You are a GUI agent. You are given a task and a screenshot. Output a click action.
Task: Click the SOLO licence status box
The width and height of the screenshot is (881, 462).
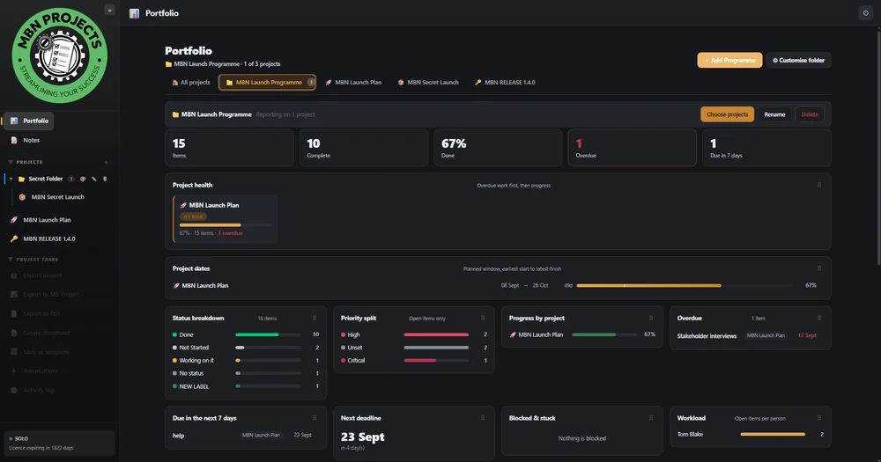tap(60, 443)
